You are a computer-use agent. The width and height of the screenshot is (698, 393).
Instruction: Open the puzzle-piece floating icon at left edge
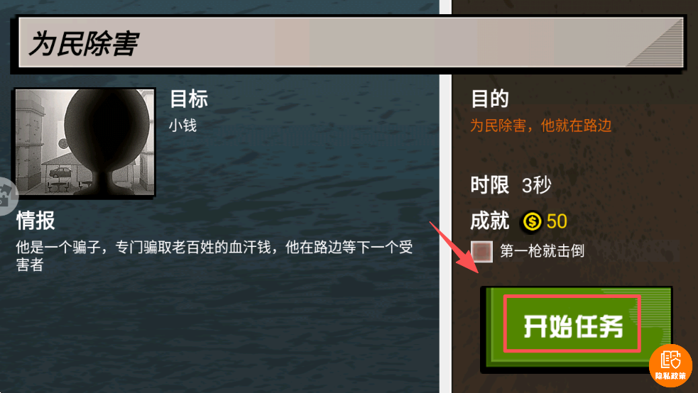[6, 196]
